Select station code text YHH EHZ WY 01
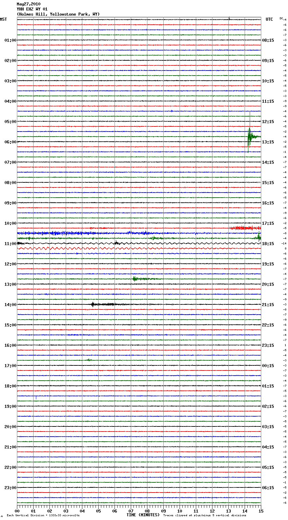The width and height of the screenshot is (288, 520). [32, 9]
